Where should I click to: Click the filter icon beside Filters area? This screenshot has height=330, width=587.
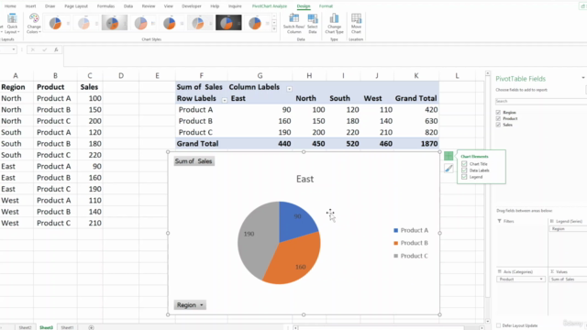click(x=499, y=221)
